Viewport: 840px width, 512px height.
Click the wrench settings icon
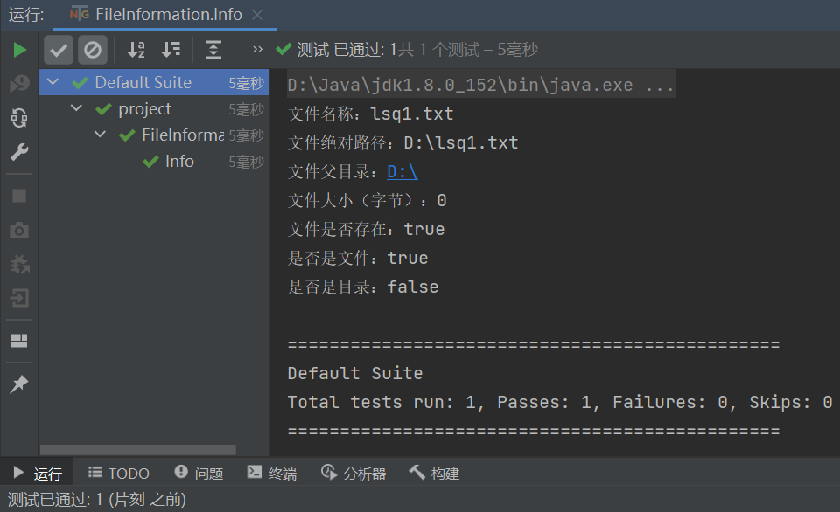[x=19, y=153]
